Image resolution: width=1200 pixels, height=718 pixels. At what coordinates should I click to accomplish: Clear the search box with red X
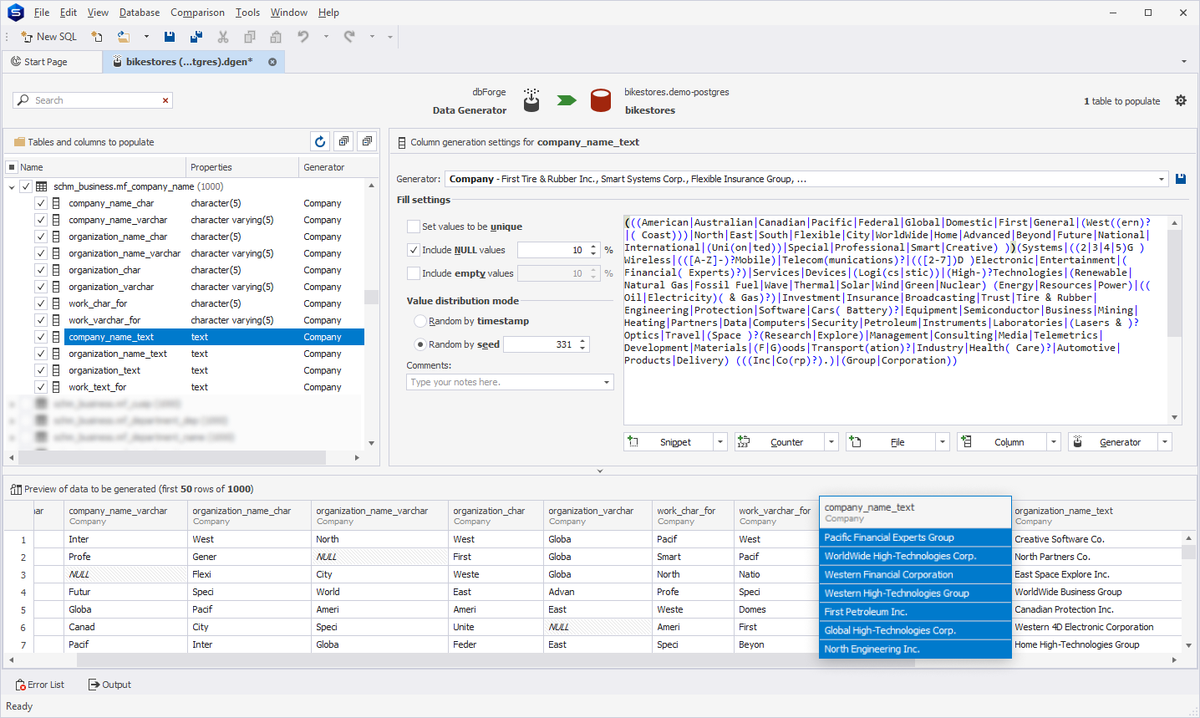pos(165,100)
